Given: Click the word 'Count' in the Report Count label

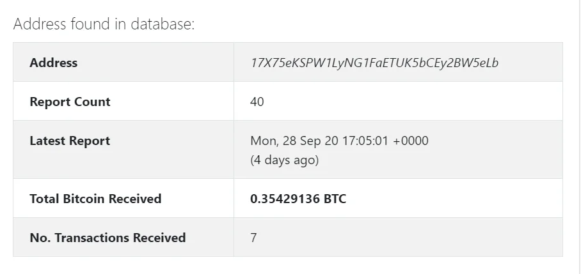Looking at the screenshot, I should (x=93, y=102).
